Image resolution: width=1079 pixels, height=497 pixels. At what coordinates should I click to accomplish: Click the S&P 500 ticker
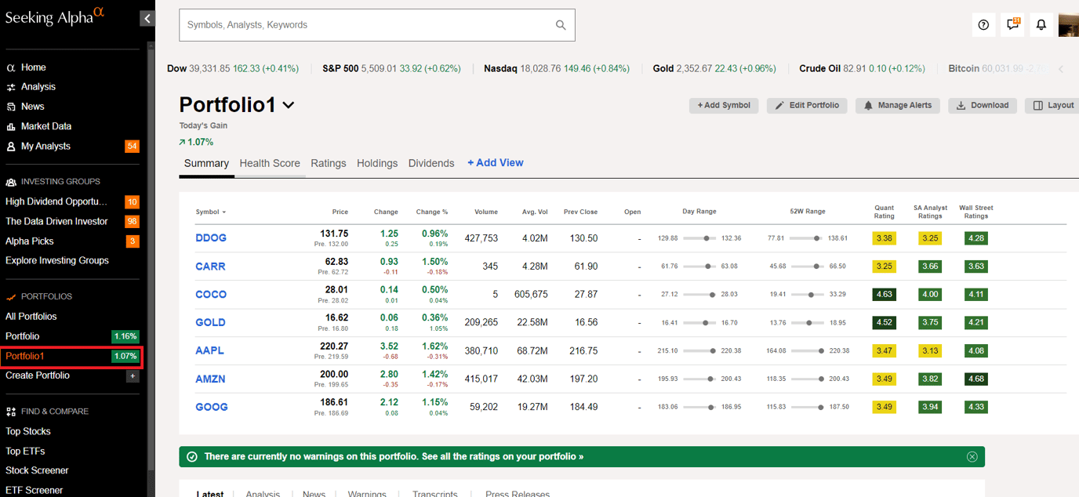tap(391, 69)
